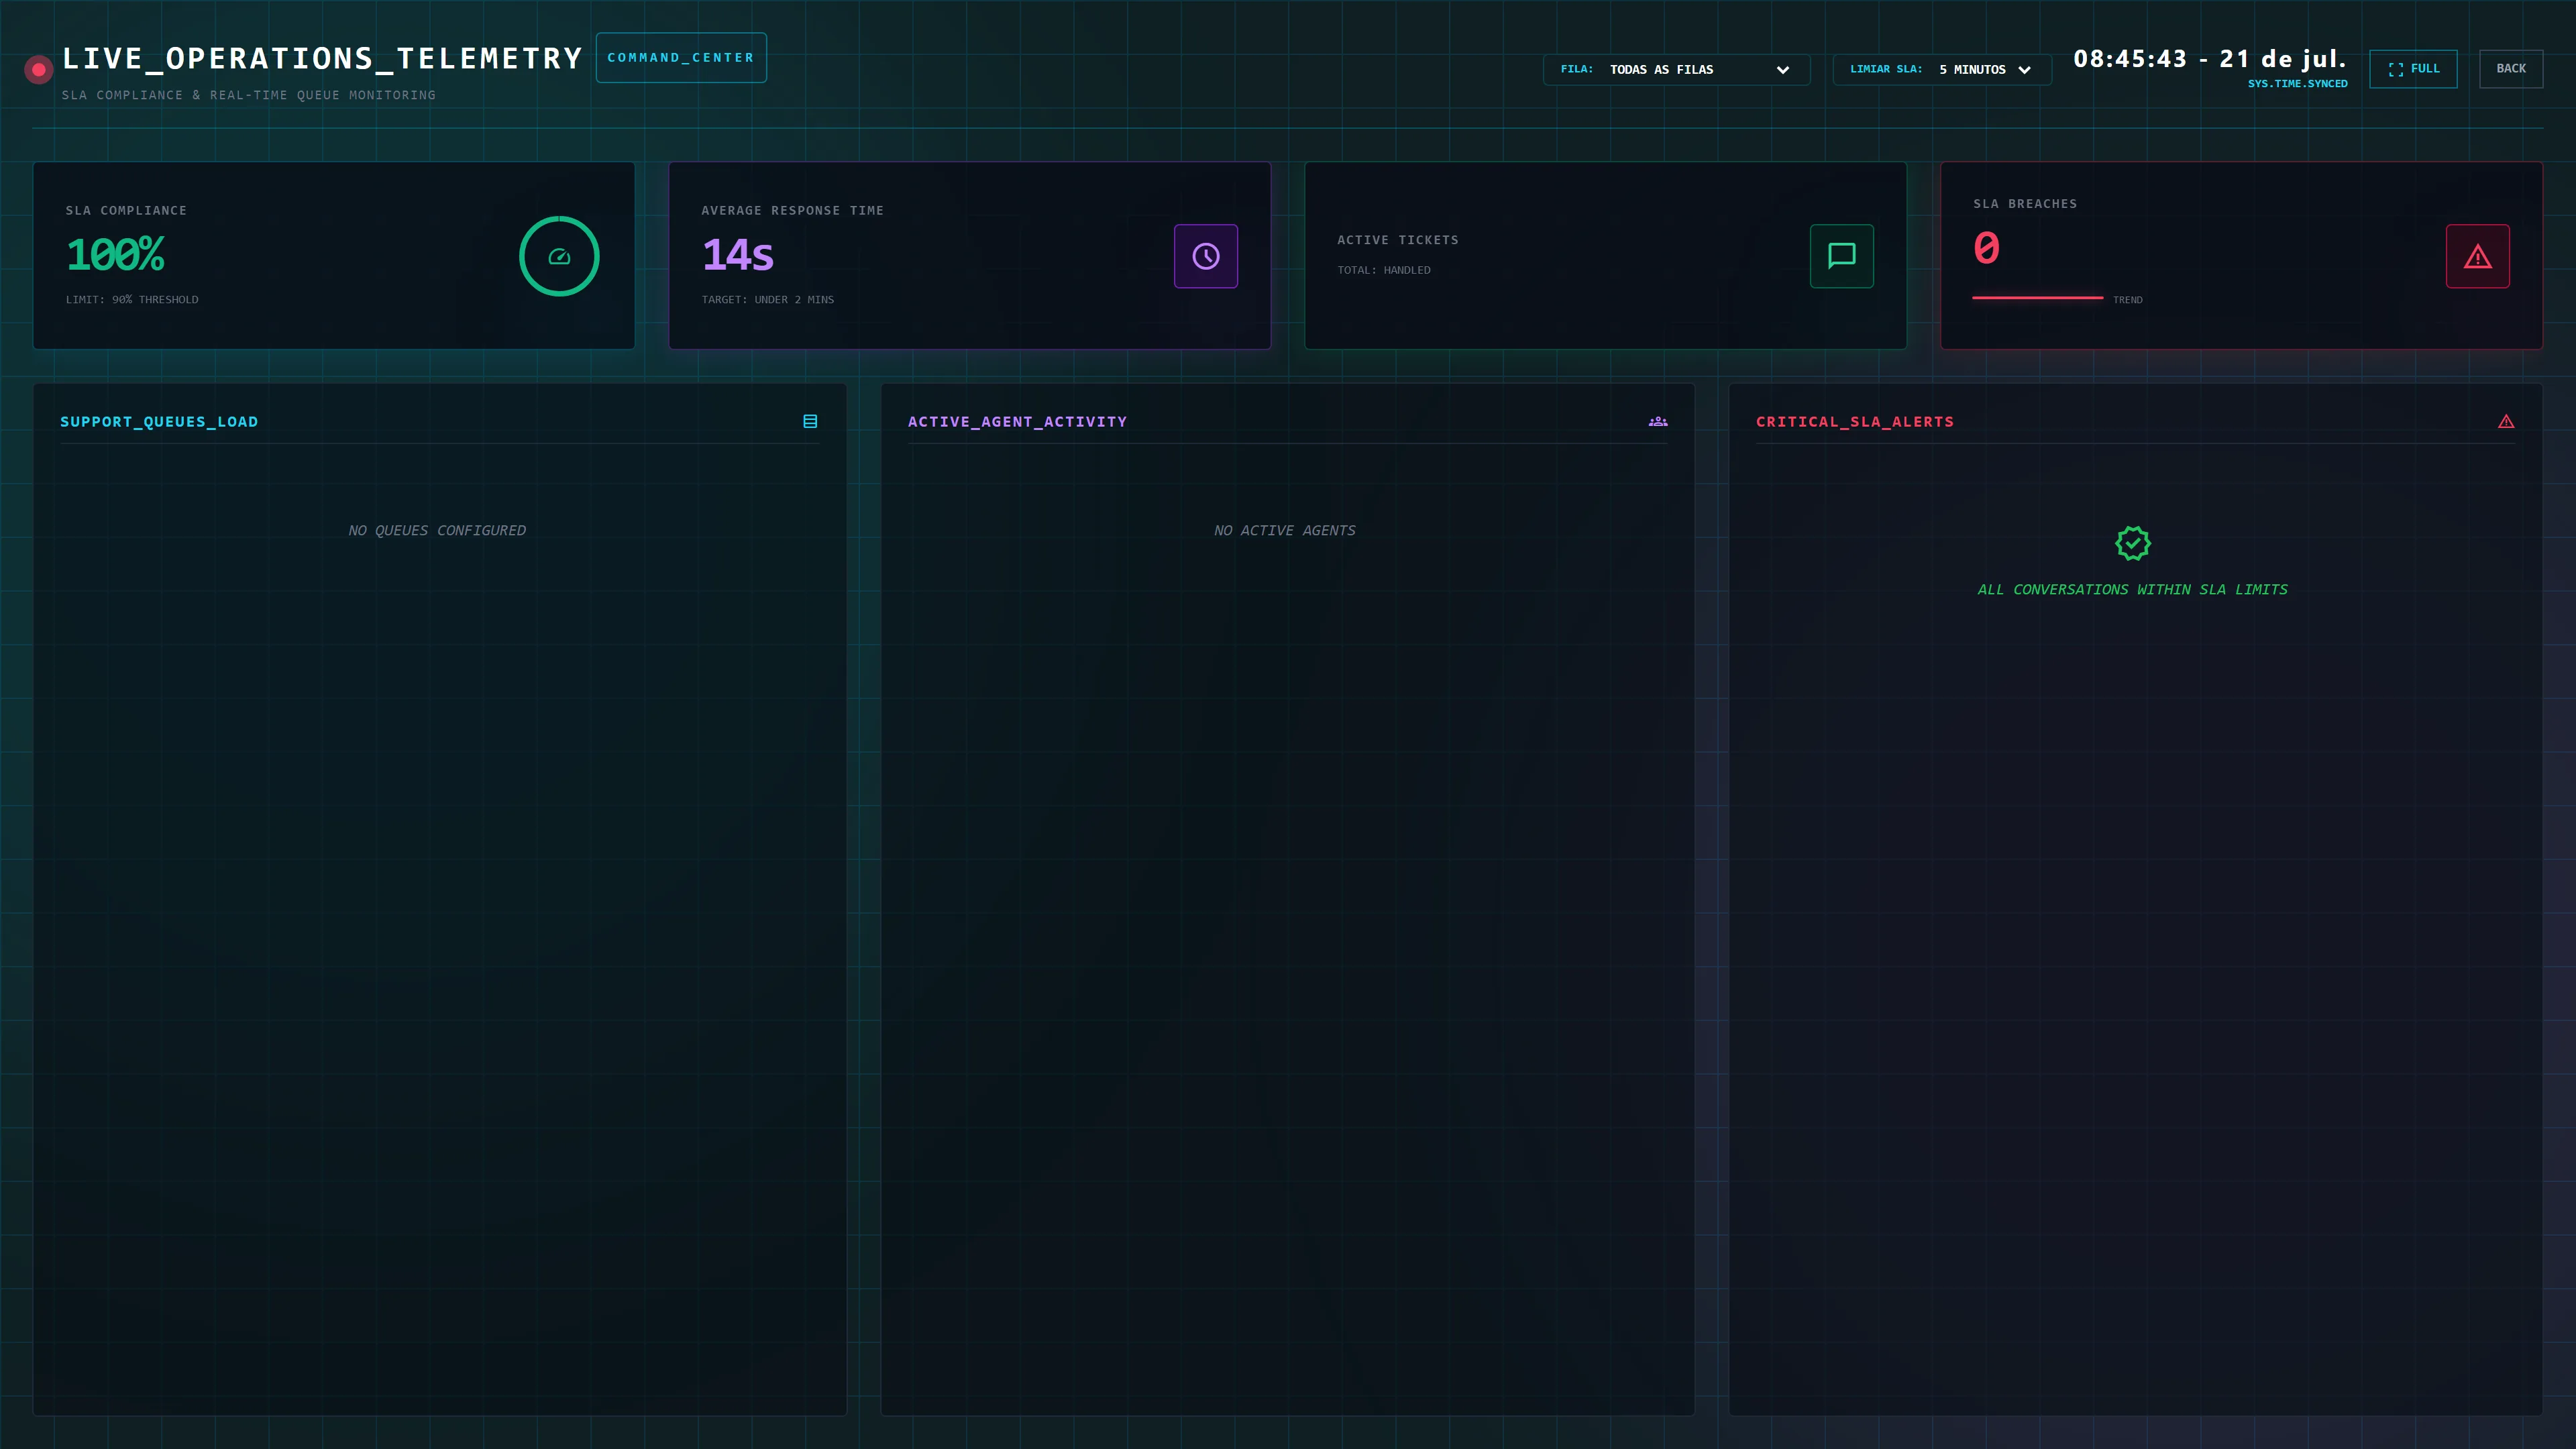Click the 100% SLA compliance value
Viewport: 2576px width, 1449px height.
pos(115,254)
